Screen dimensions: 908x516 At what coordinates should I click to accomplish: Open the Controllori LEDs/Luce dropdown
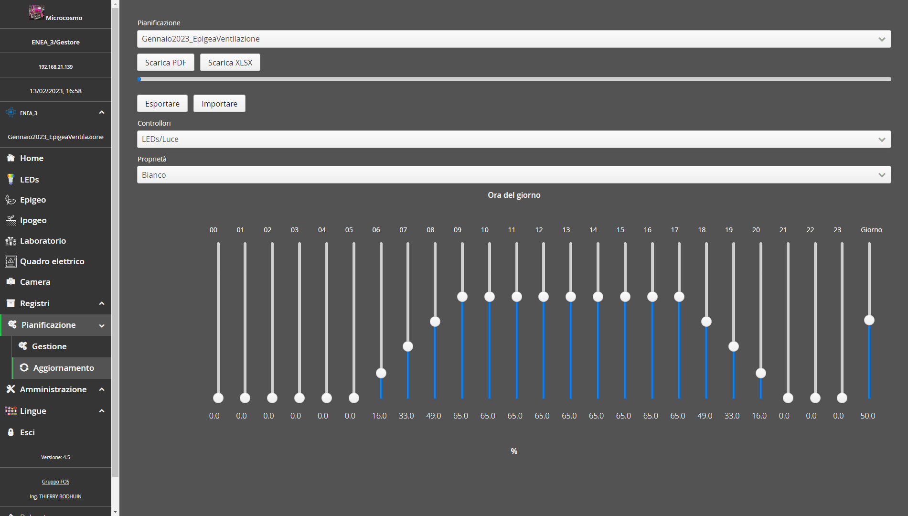coord(513,140)
